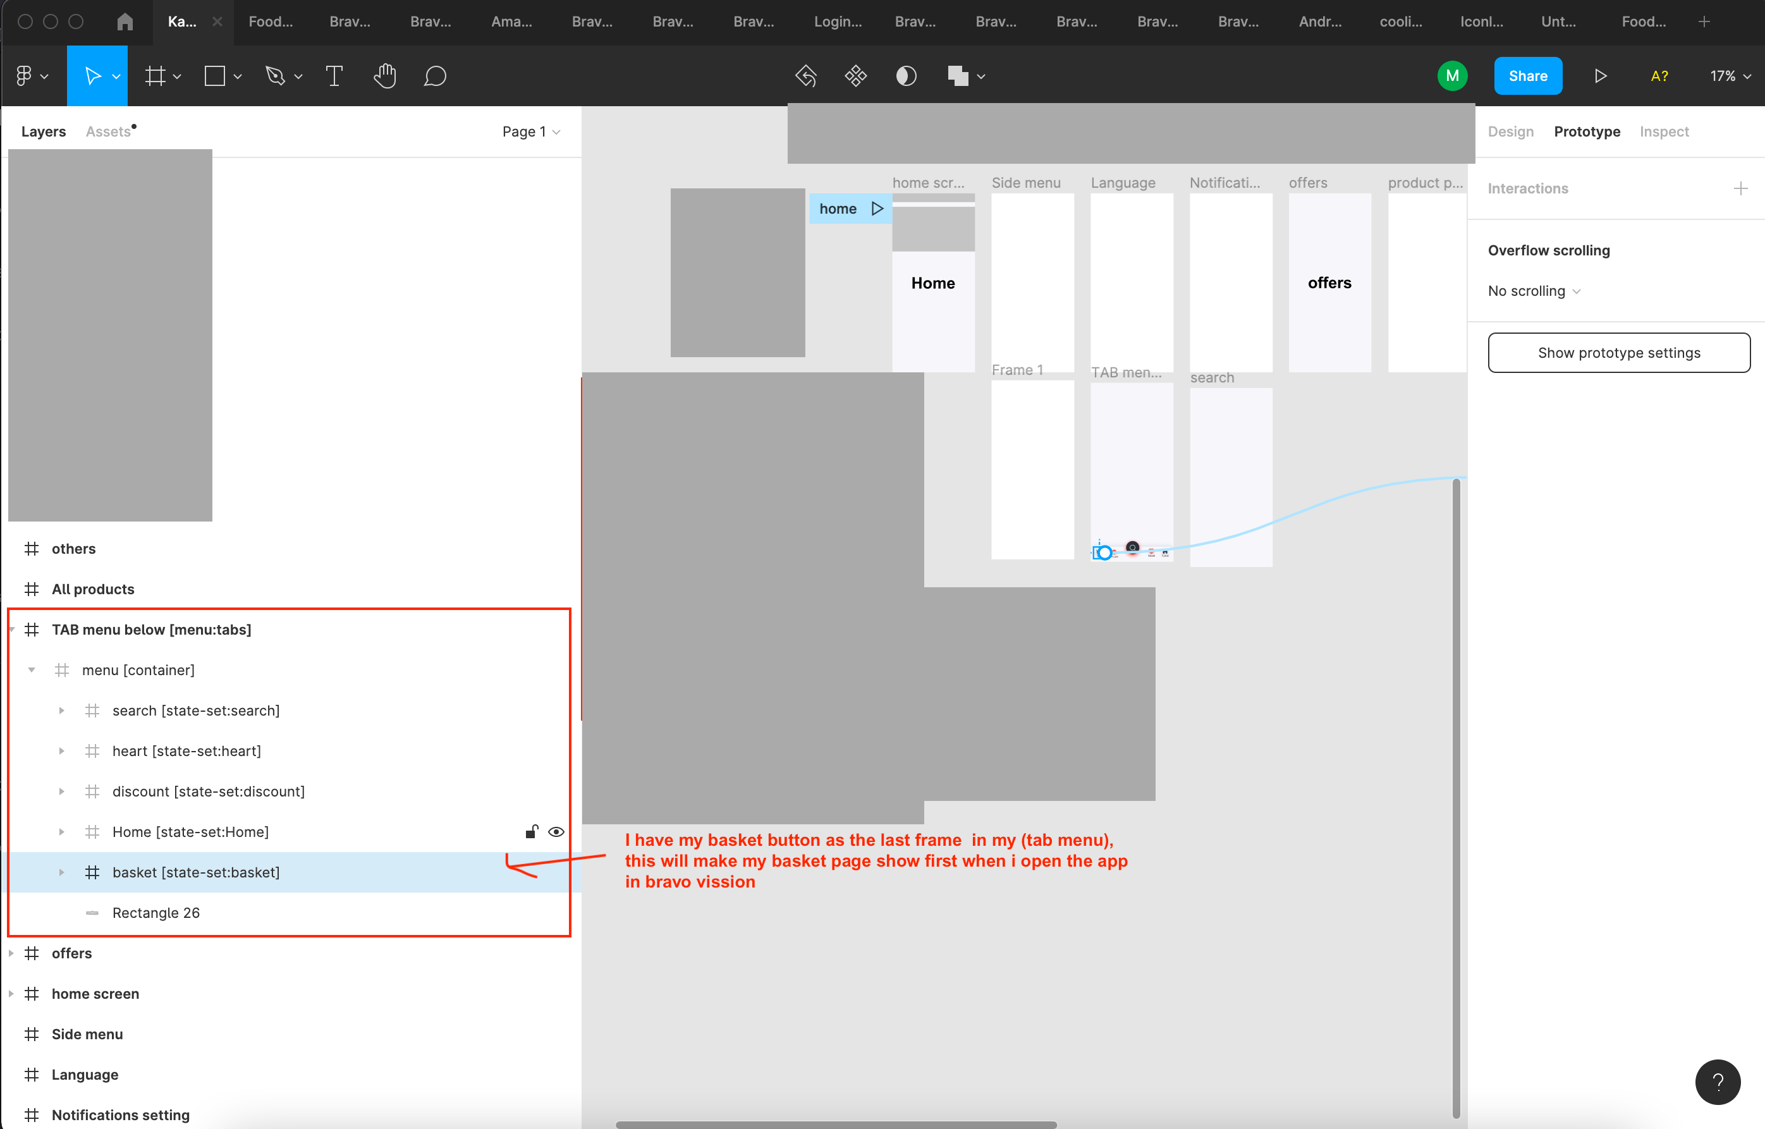Add an interaction with plus icon

click(1740, 188)
